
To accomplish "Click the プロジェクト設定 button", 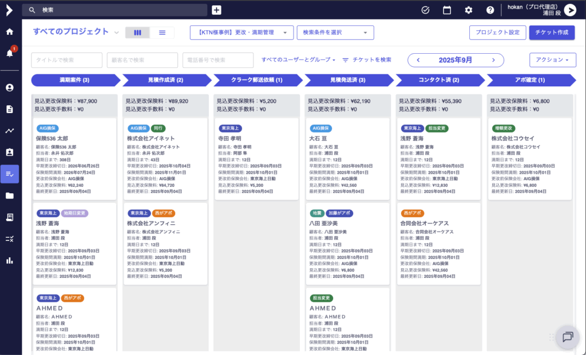I will [x=497, y=33].
